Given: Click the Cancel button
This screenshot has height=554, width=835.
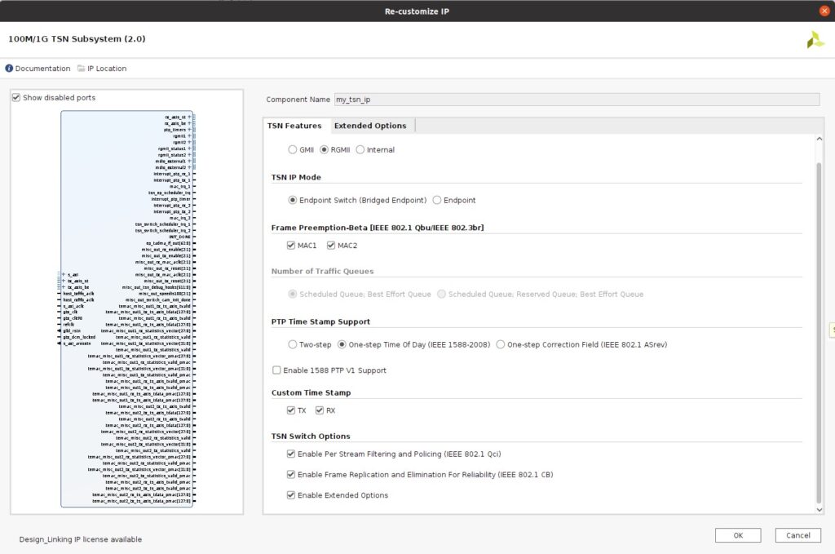Looking at the screenshot, I should click(x=797, y=535).
